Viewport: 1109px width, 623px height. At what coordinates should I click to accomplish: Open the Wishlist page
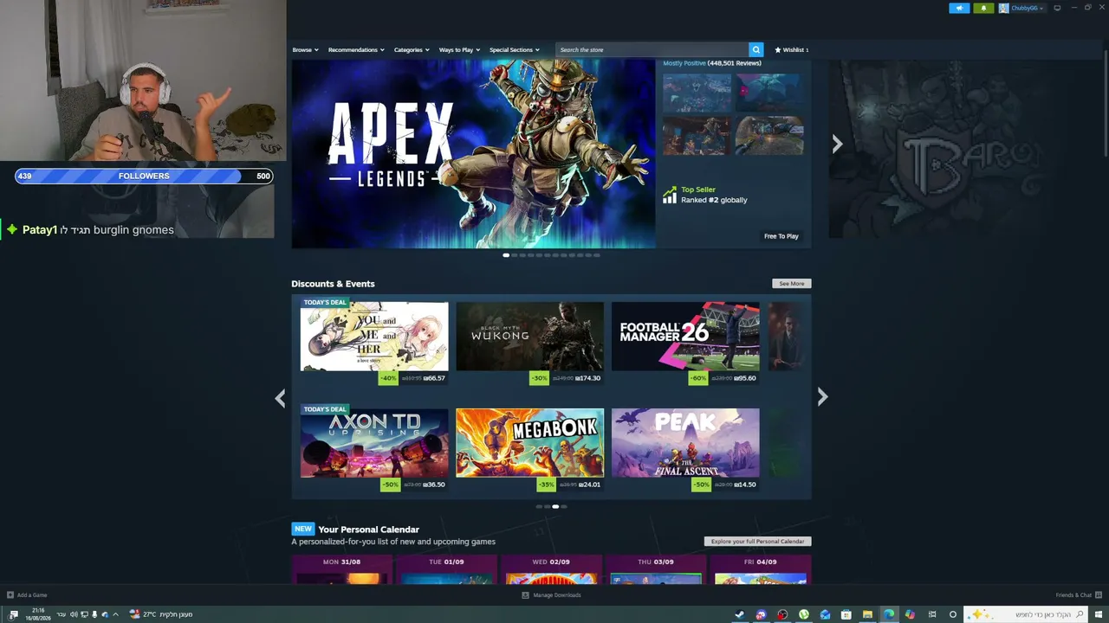click(792, 50)
